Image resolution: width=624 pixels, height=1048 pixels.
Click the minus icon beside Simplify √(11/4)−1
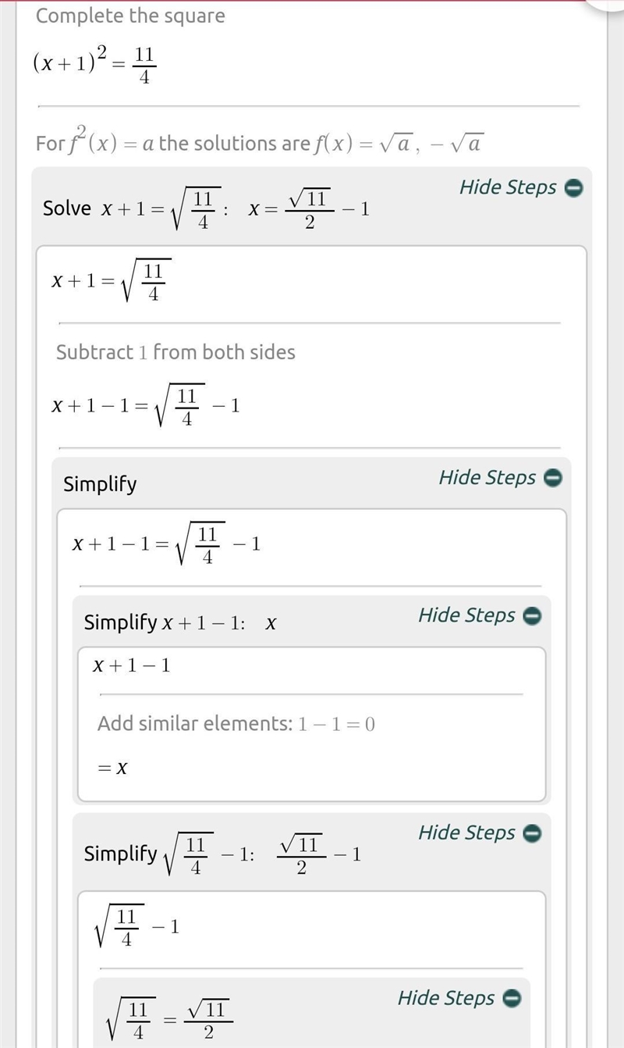pyautogui.click(x=532, y=833)
